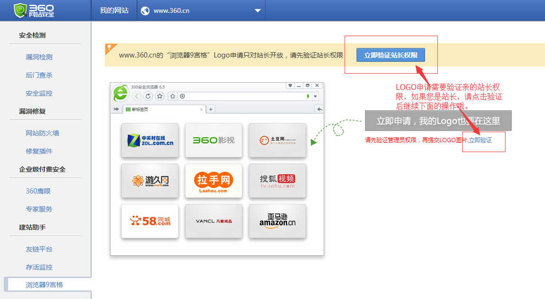Click the close X icon of the browser preview

pos(317,86)
